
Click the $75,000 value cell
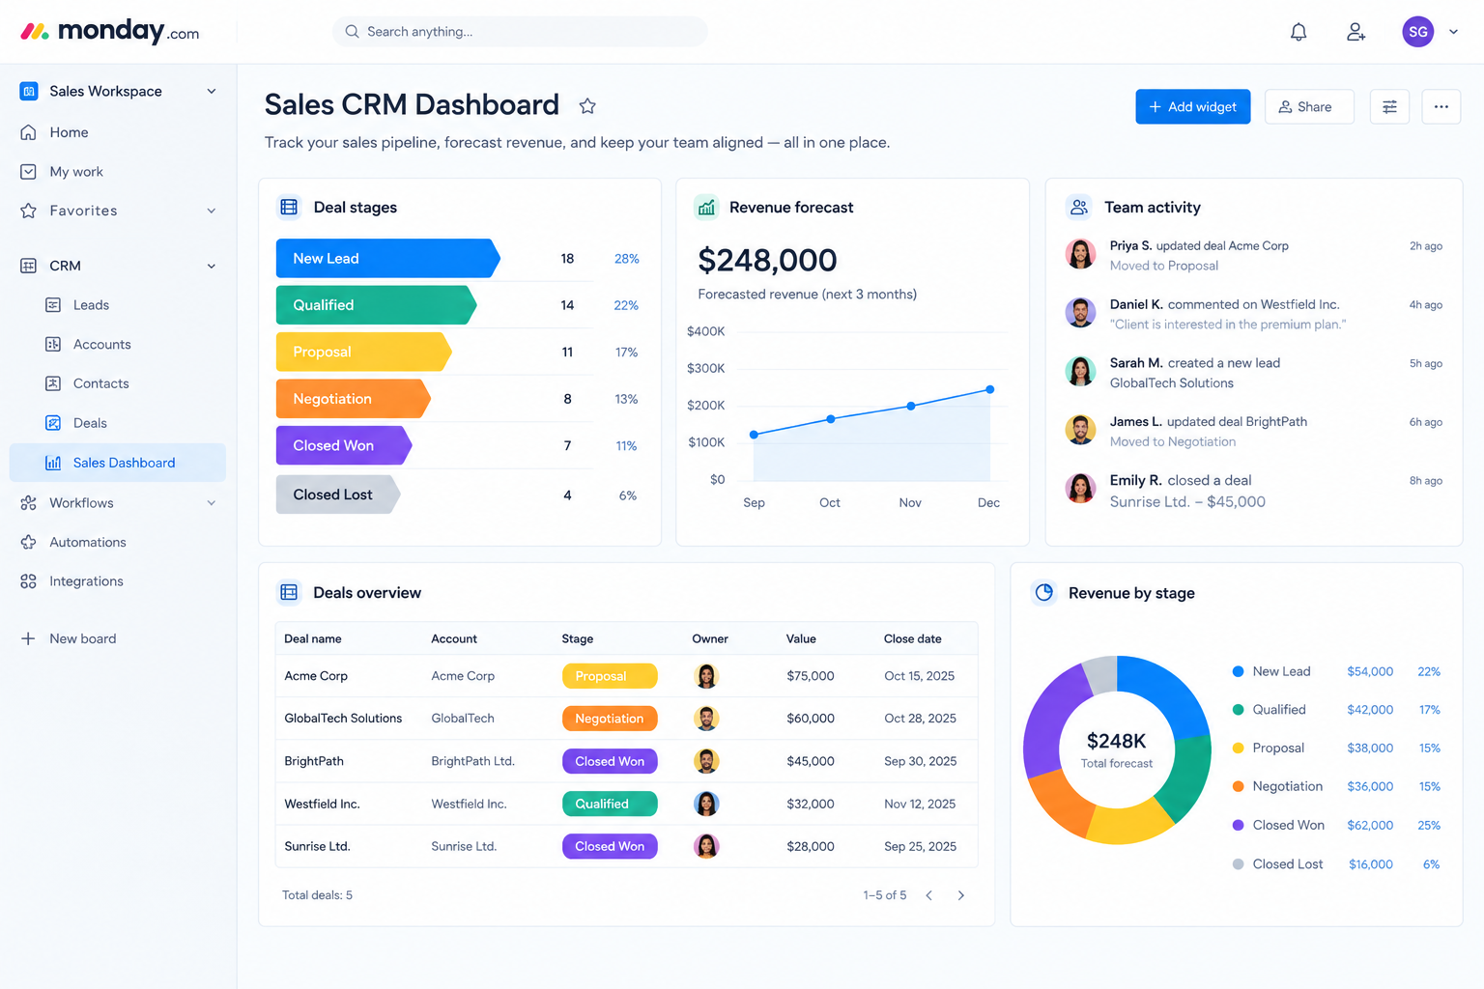811,676
